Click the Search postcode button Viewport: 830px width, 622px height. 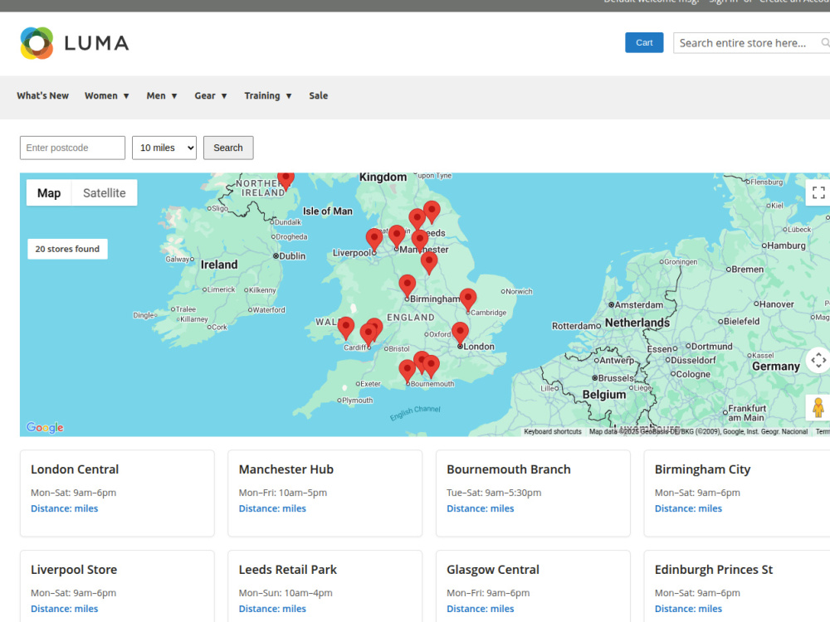228,148
